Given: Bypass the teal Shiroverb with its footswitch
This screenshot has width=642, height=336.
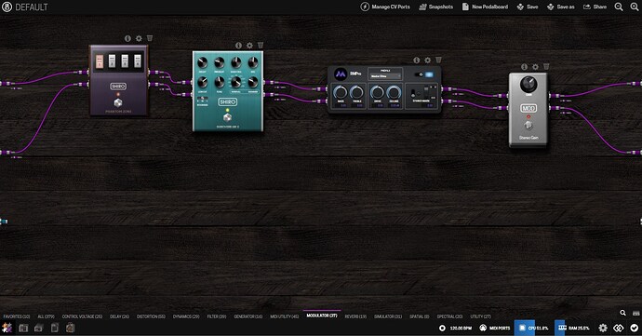Looking at the screenshot, I should 227,118.
